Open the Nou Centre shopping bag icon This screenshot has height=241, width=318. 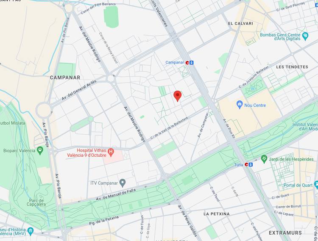point(240,105)
